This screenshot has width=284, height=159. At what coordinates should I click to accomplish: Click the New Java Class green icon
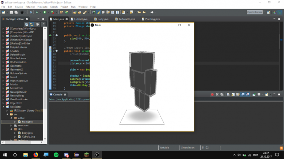pyautogui.click(x=66, y=12)
